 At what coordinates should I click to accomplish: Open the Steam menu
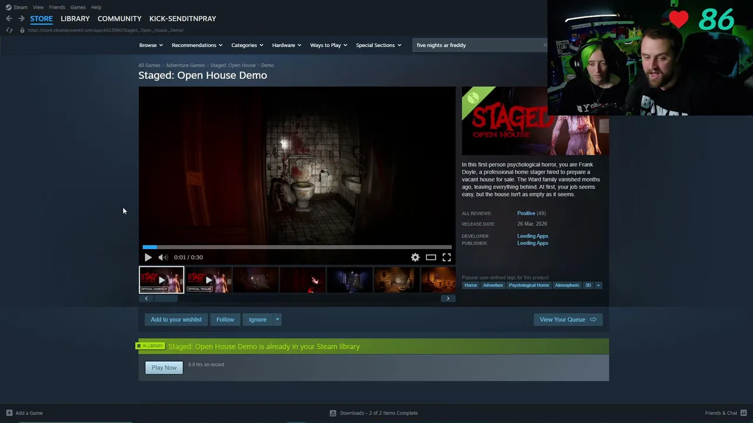point(21,7)
